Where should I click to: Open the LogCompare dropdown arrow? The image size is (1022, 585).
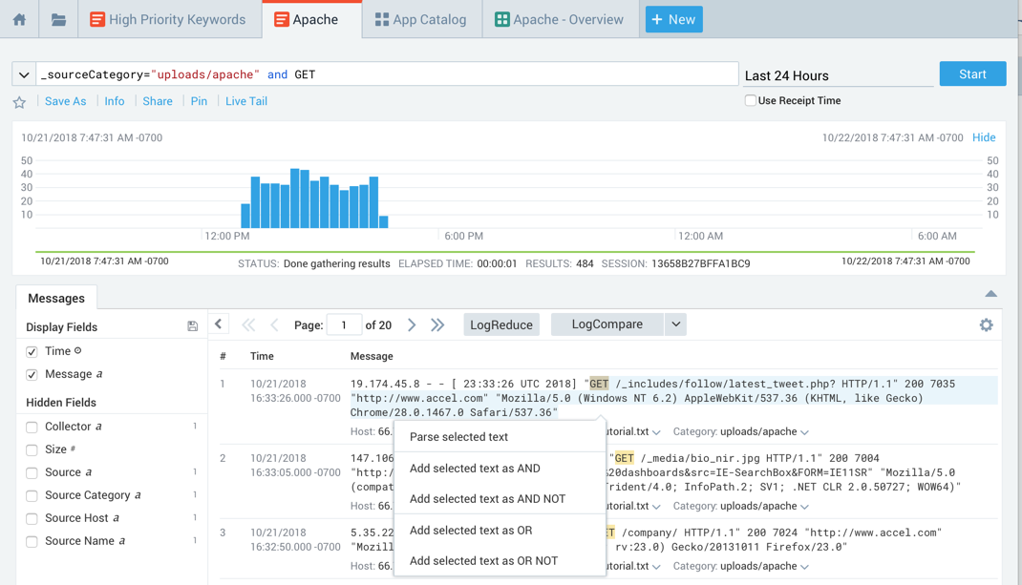click(x=675, y=324)
